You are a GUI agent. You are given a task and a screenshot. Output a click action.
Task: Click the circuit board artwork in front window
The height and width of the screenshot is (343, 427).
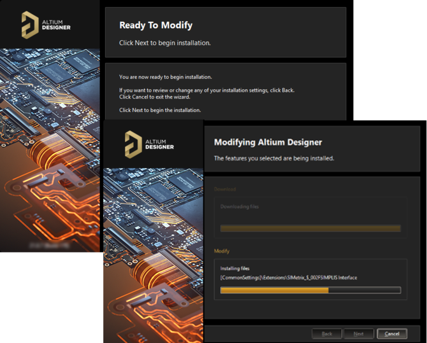[x=152, y=248]
